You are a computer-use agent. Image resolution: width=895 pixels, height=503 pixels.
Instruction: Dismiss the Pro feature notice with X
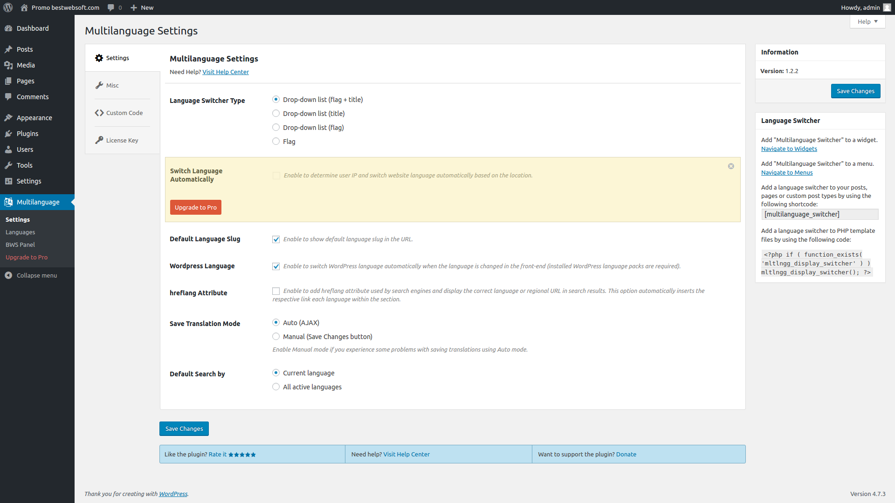click(731, 166)
